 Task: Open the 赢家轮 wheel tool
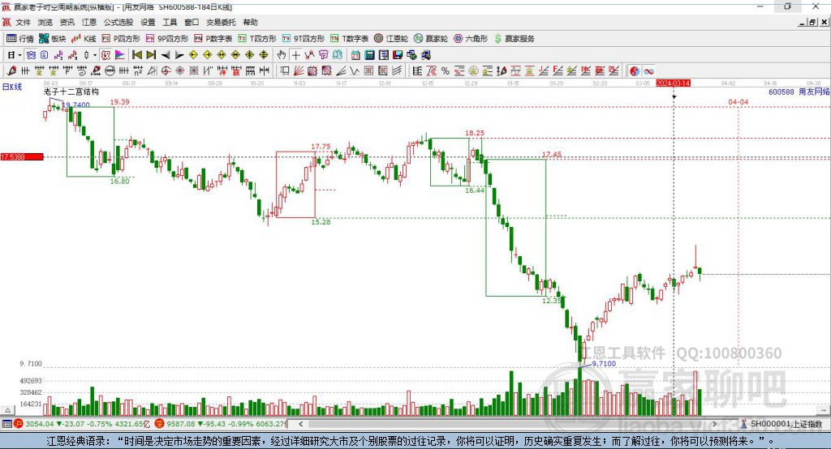click(x=431, y=39)
